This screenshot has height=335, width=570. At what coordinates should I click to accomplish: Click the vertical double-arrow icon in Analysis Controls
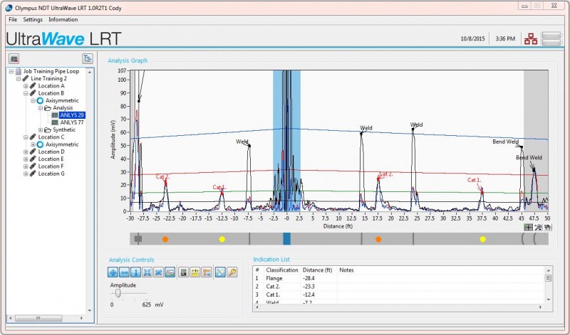click(x=135, y=272)
